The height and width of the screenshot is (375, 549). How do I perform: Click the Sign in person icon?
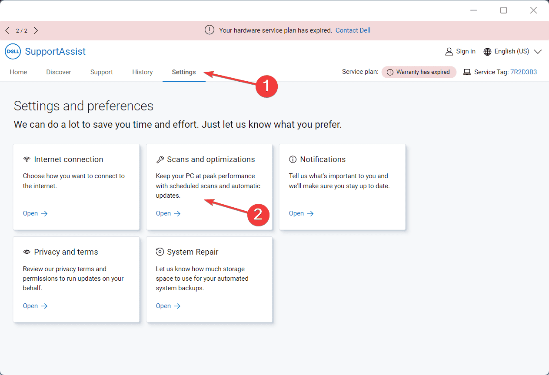(x=449, y=52)
